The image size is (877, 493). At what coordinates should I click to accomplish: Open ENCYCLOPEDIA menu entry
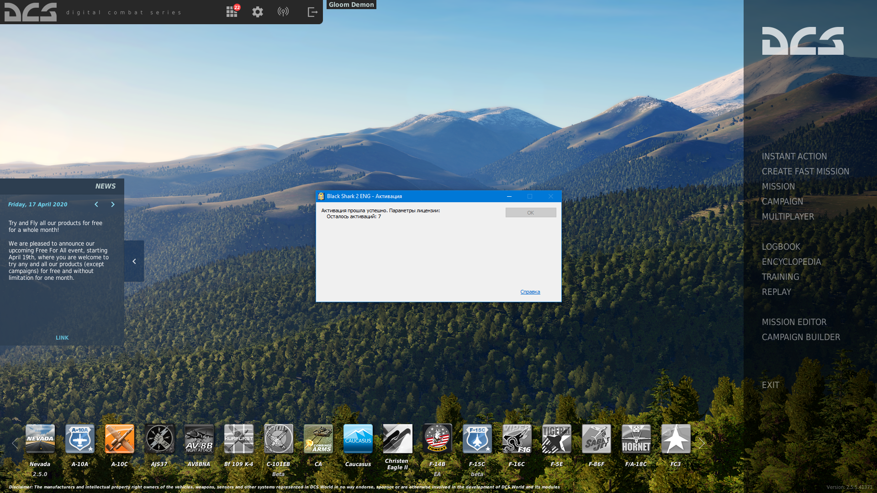(792, 262)
